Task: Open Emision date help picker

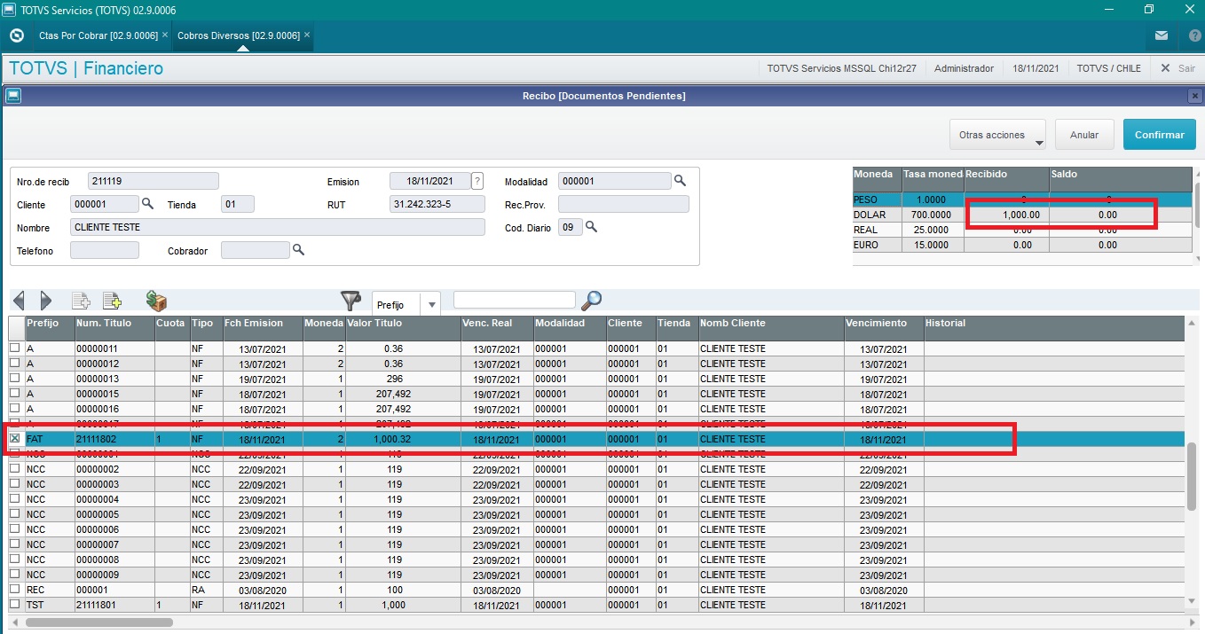Action: 477,181
